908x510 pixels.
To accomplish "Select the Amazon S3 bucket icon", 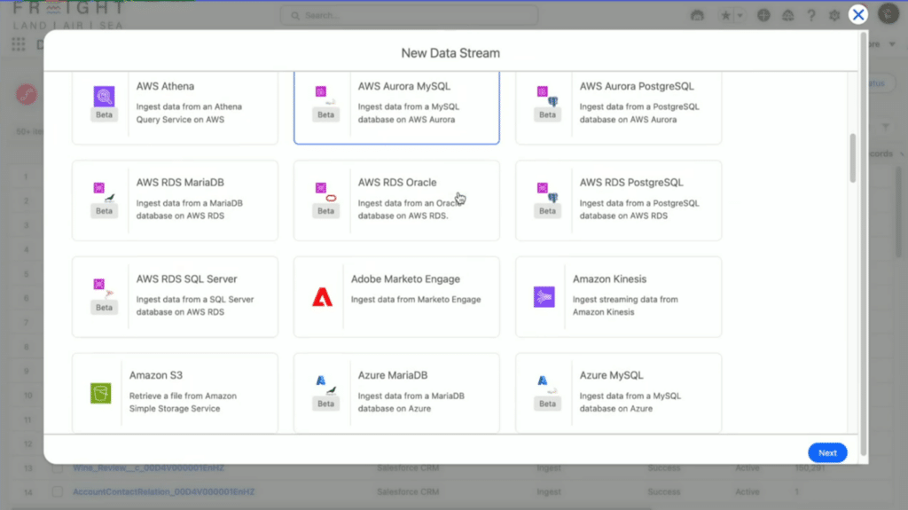I will 100,393.
